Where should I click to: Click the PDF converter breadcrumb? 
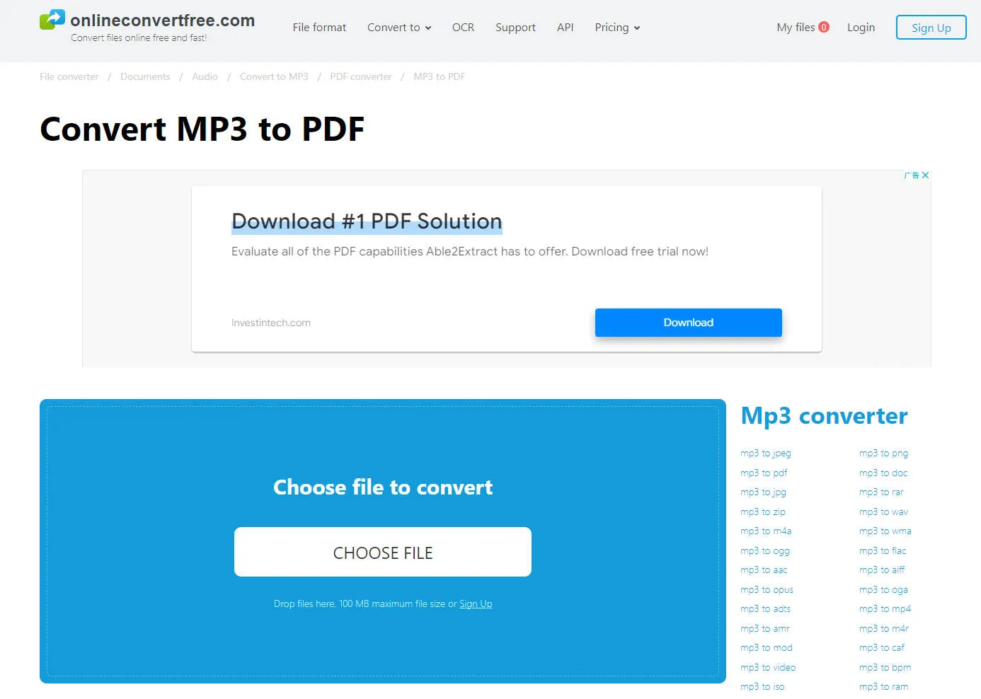[361, 76]
